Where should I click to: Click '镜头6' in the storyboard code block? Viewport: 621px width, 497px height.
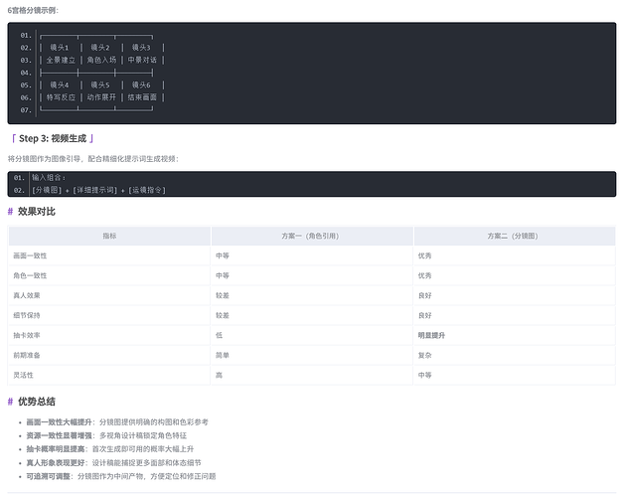tap(141, 84)
